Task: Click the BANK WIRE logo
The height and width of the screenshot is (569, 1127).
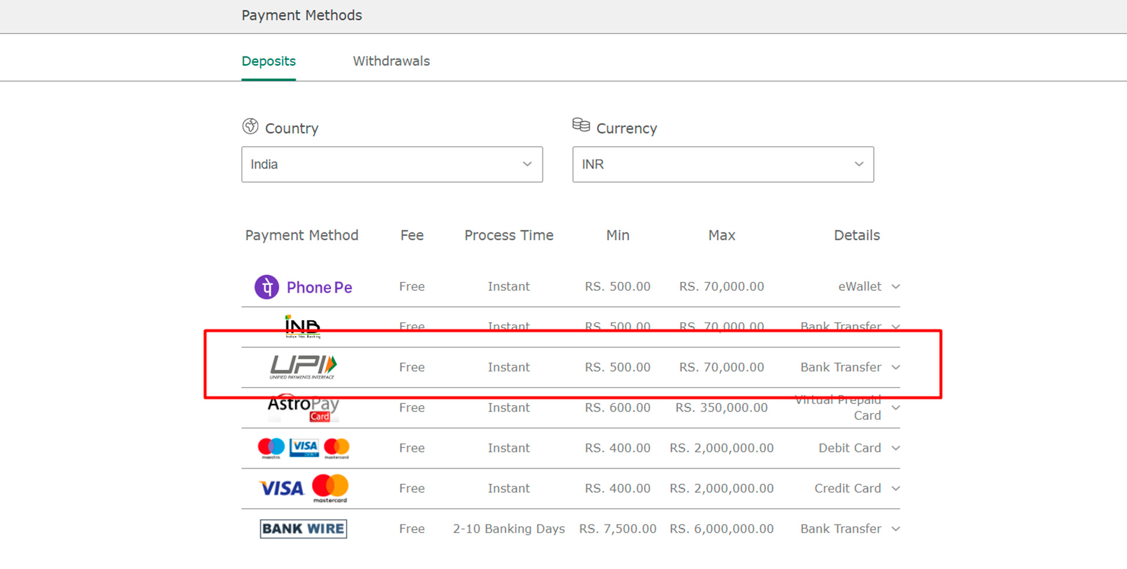Action: (303, 528)
